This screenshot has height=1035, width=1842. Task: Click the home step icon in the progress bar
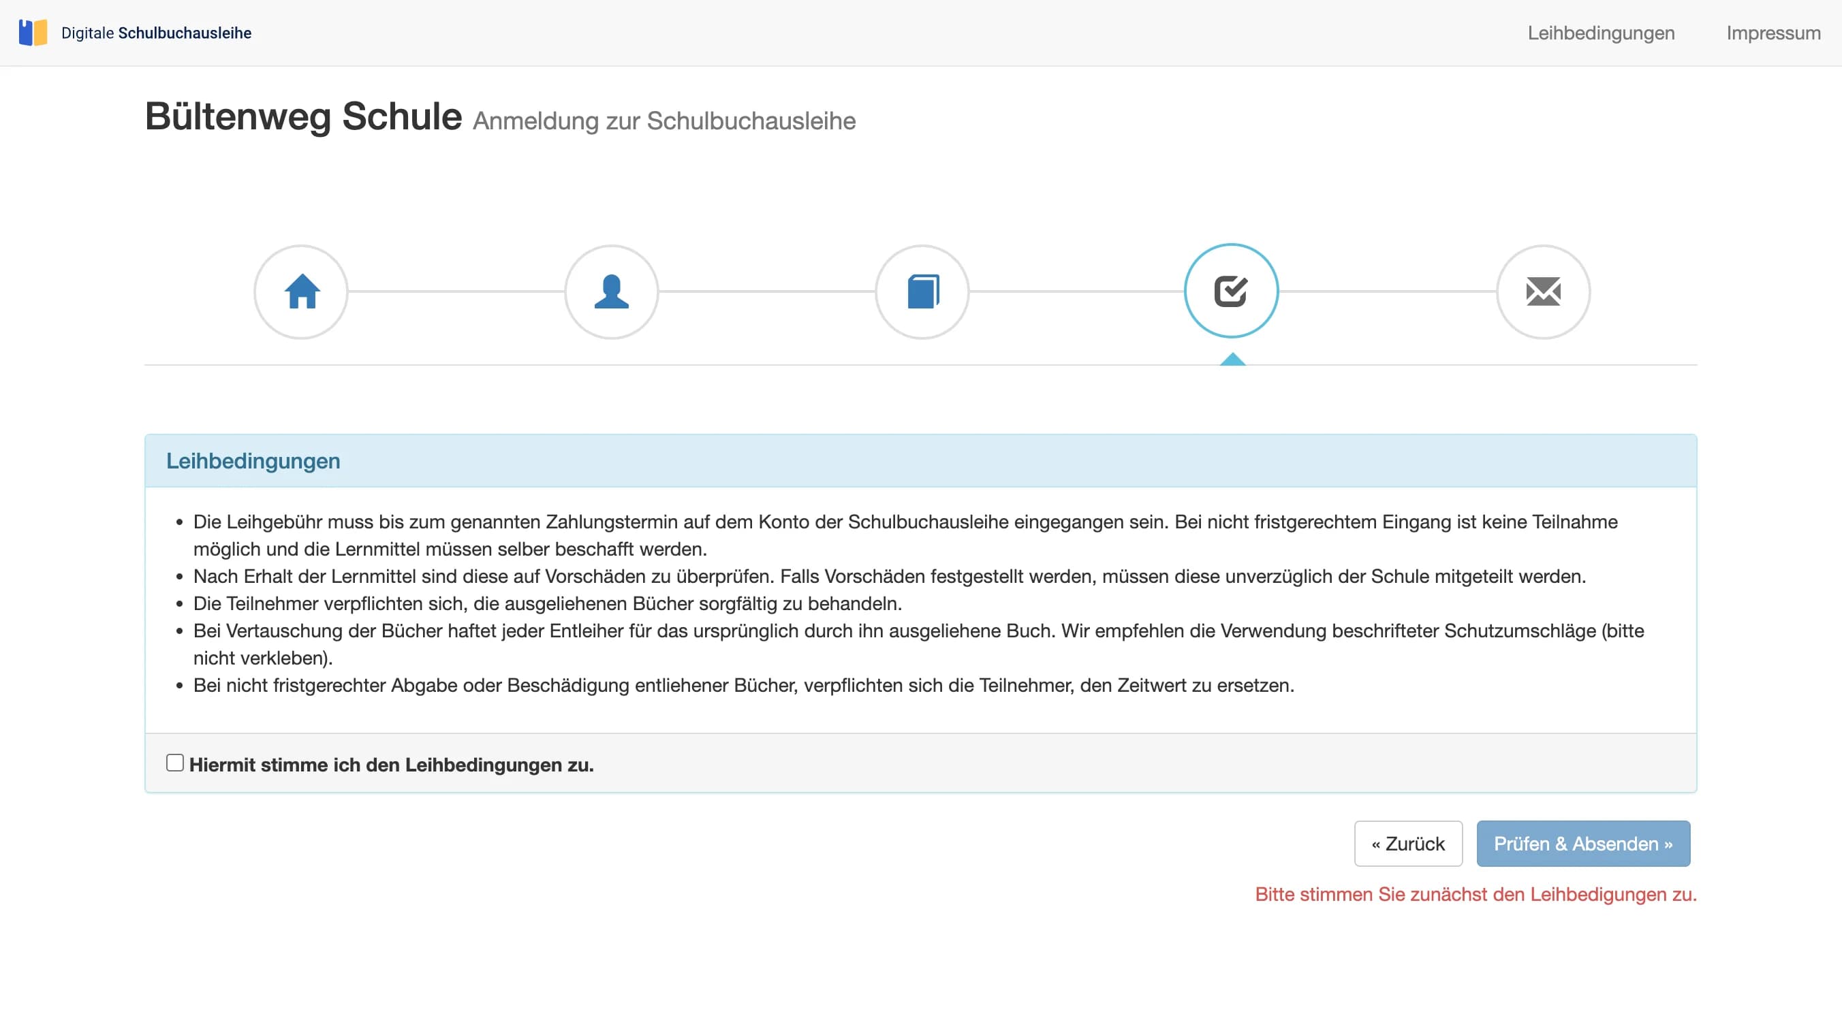tap(301, 291)
